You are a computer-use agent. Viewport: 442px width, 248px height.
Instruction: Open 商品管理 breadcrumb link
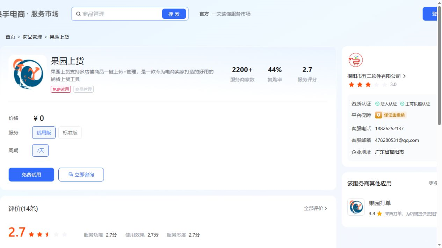coord(32,37)
